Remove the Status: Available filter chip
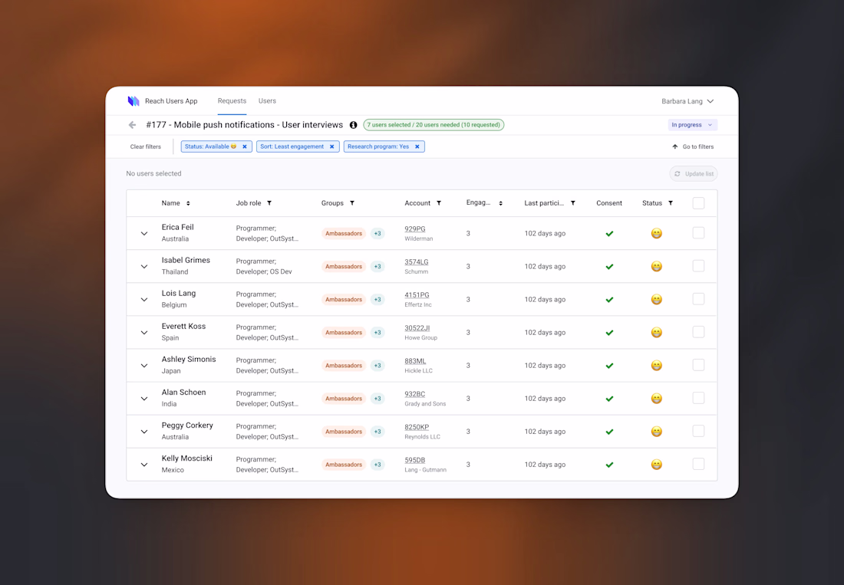844x585 pixels. pos(244,146)
